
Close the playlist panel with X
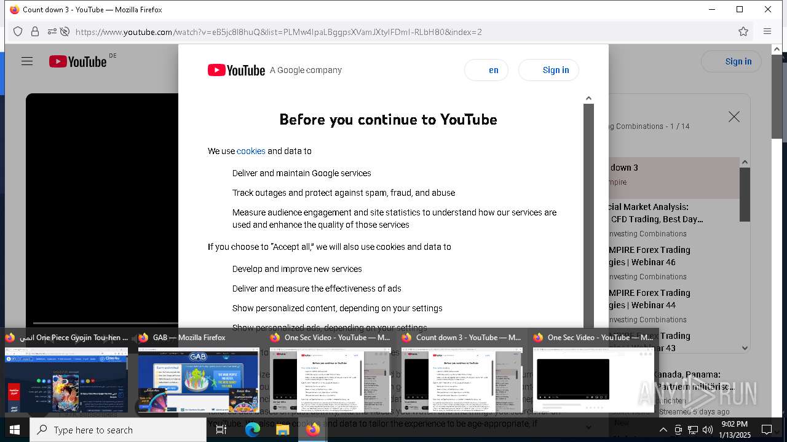pyautogui.click(x=734, y=117)
